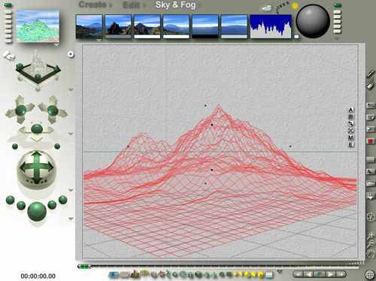
Task: Expand triangle below the nano preview
Action: pos(56,45)
